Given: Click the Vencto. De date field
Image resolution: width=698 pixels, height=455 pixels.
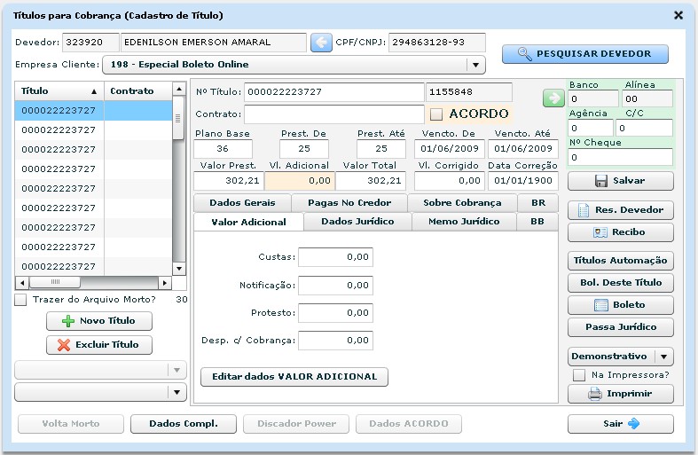Looking at the screenshot, I should pos(450,149).
